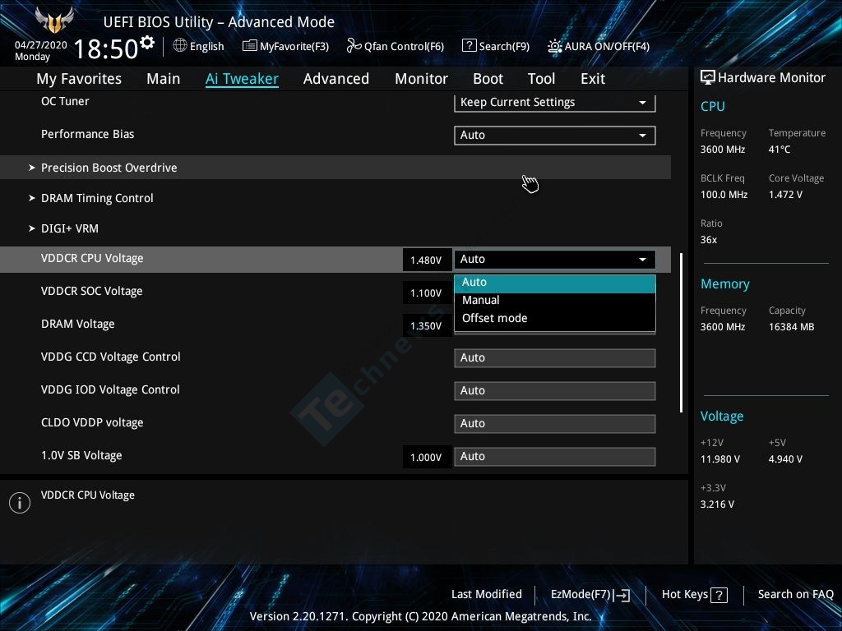Choose Offset mode in the dropdown list
Screen dimensions: 842x631
(x=555, y=318)
